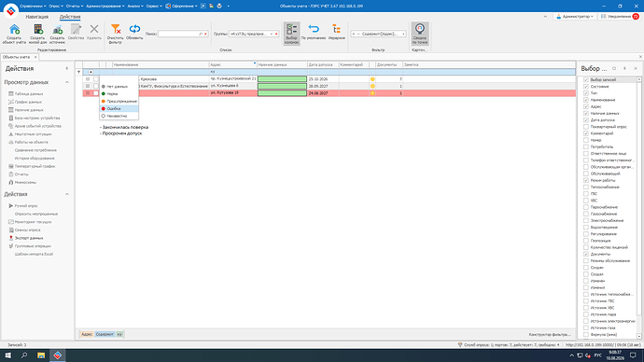Start Ручной опрос action
This screenshot has width=644, height=362.
click(x=26, y=206)
